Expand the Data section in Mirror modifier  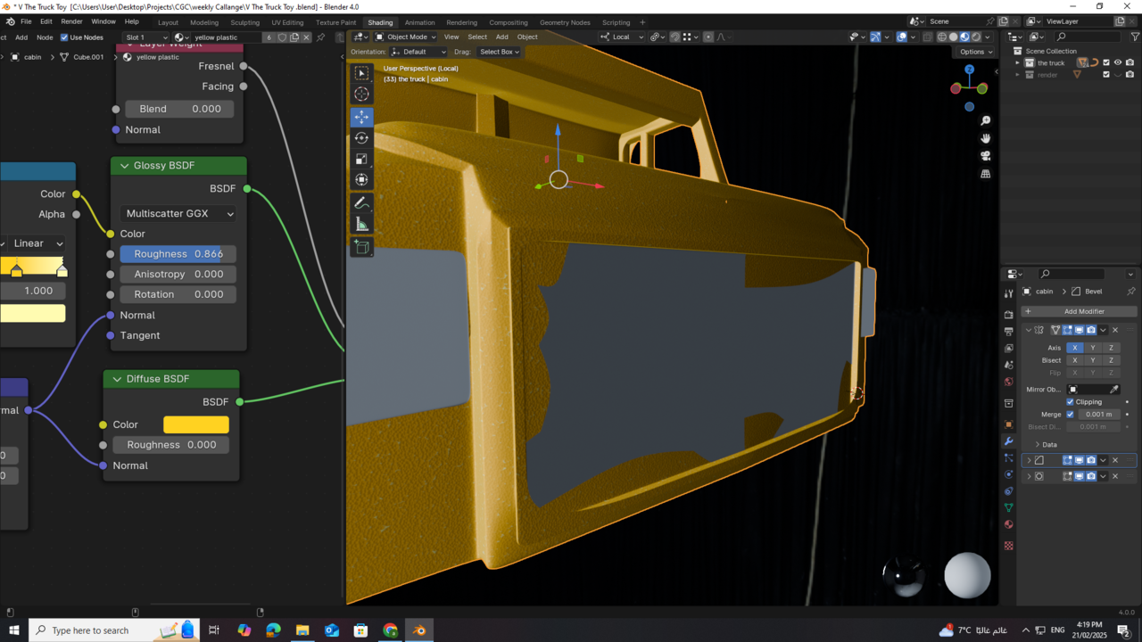click(x=1038, y=444)
